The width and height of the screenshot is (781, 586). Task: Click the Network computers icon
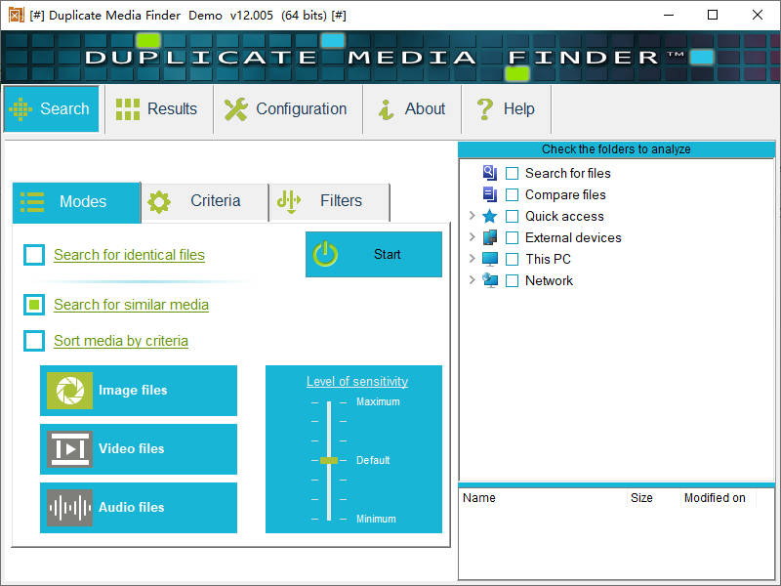click(490, 280)
